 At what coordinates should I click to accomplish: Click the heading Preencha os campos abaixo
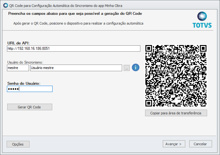pyautogui.click(x=75, y=14)
